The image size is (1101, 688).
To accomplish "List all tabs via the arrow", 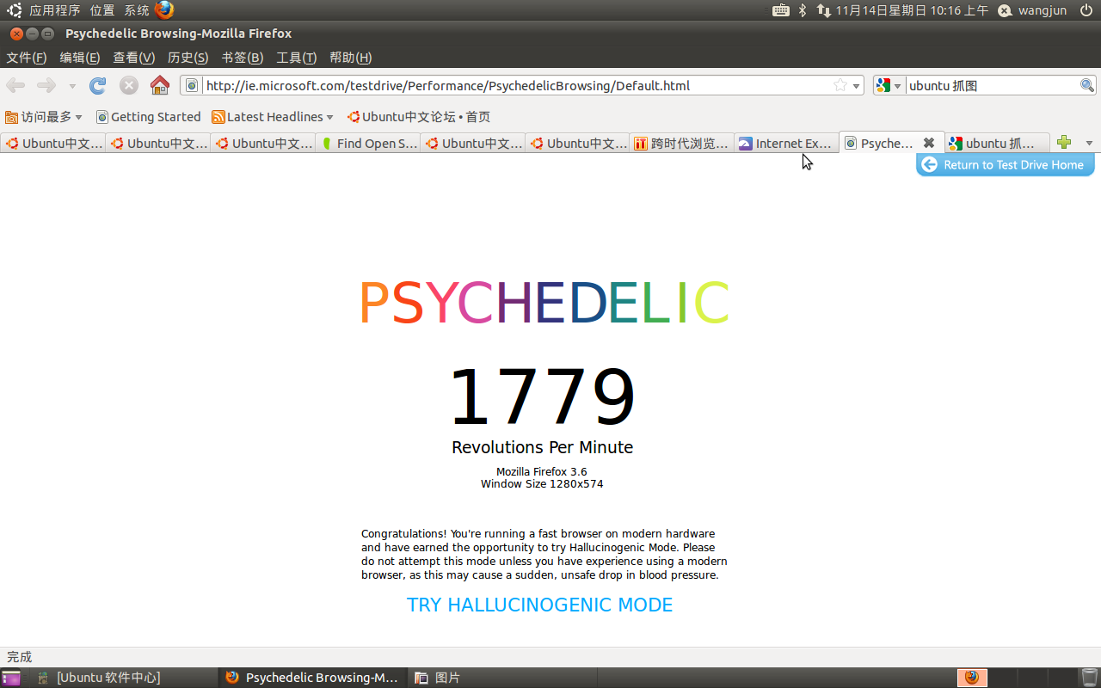I will point(1089,143).
